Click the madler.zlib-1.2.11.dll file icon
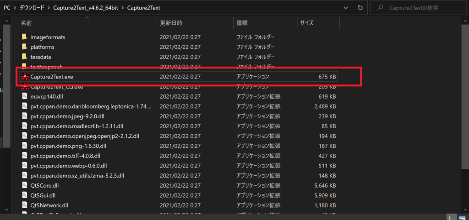 [25, 126]
